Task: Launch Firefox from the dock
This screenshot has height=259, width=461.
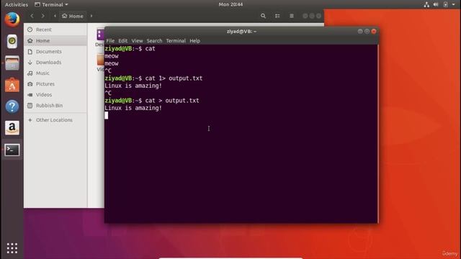Action: pos(12,19)
